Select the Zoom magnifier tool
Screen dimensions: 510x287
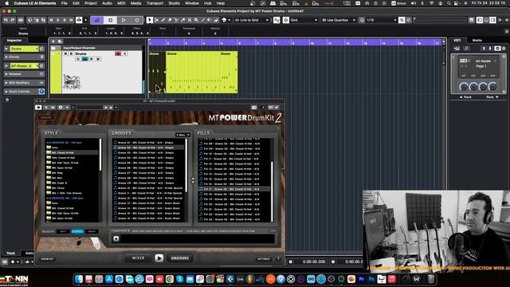click(196, 20)
